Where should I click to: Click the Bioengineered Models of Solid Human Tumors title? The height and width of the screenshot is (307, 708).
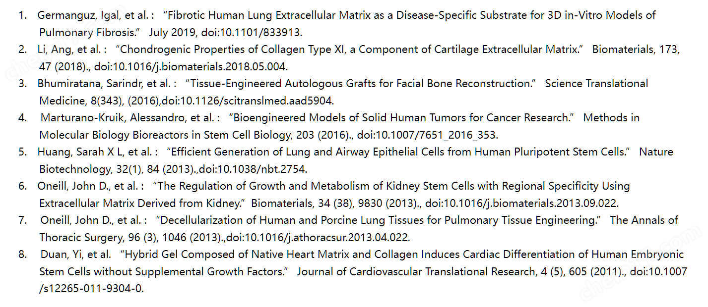(402, 118)
